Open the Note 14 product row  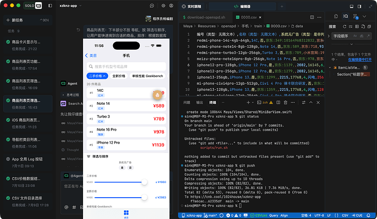(126, 106)
